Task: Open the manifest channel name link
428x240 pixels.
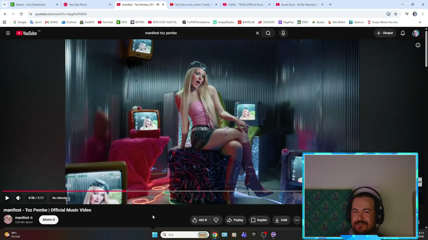Action: [22, 218]
